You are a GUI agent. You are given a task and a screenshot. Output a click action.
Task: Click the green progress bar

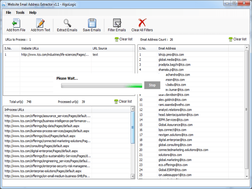click(x=101, y=85)
